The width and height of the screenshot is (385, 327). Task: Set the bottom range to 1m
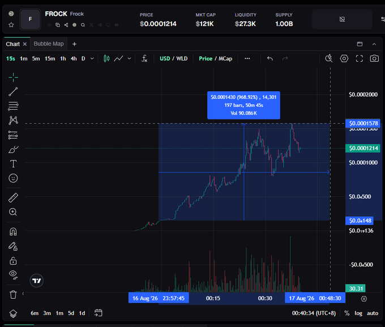pos(59,313)
